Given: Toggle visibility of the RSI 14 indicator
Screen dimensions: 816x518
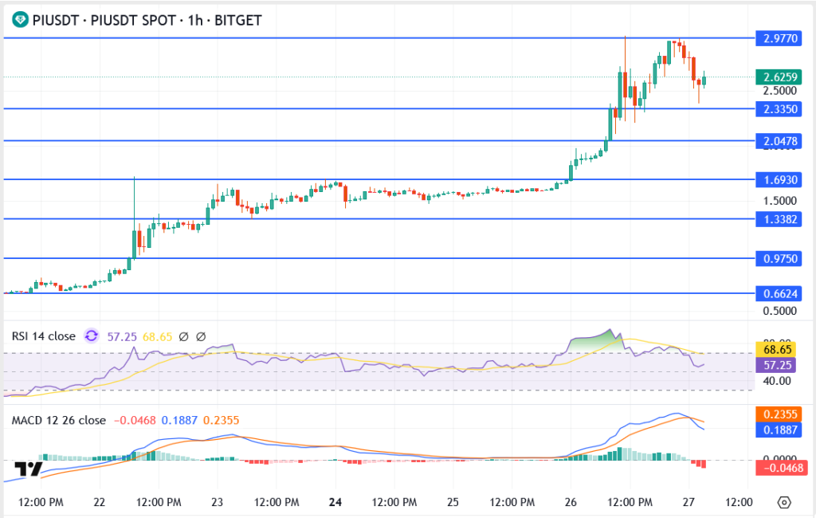Looking at the screenshot, I should point(44,336).
